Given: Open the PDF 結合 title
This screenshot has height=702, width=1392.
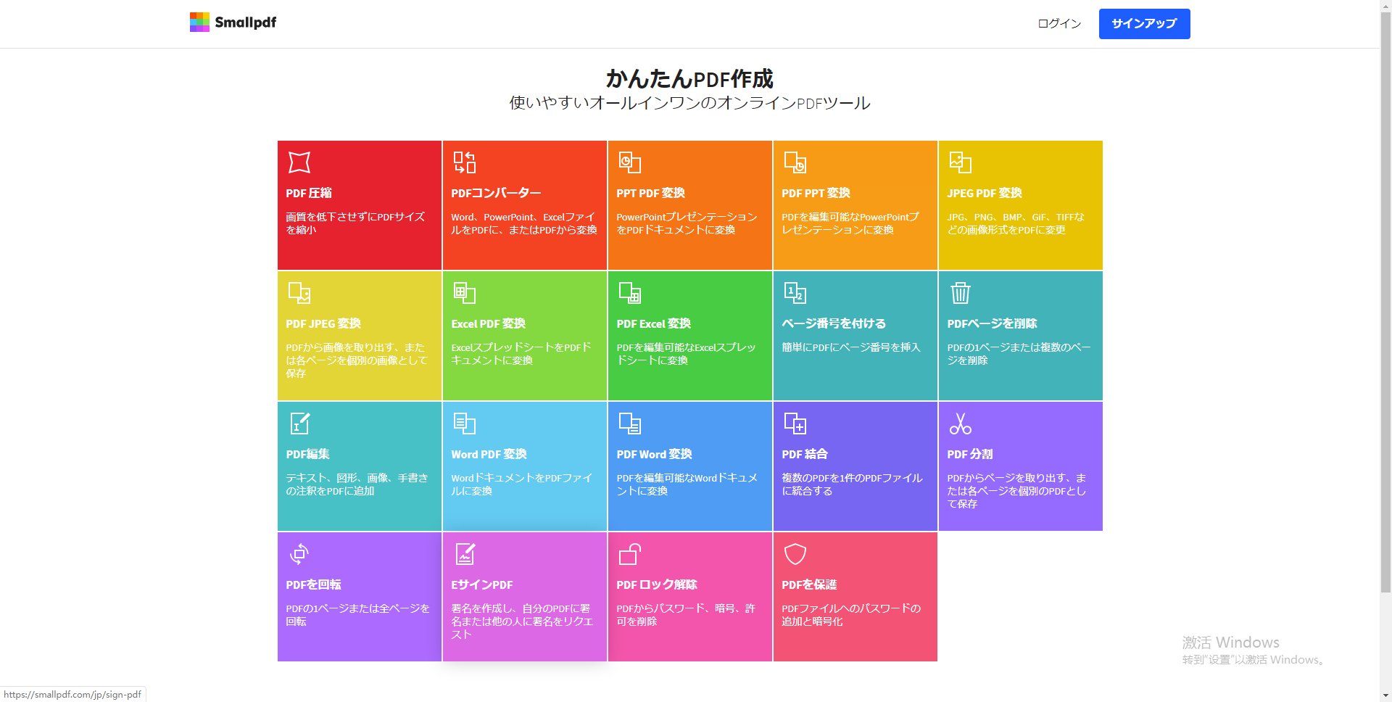Looking at the screenshot, I should point(805,454).
